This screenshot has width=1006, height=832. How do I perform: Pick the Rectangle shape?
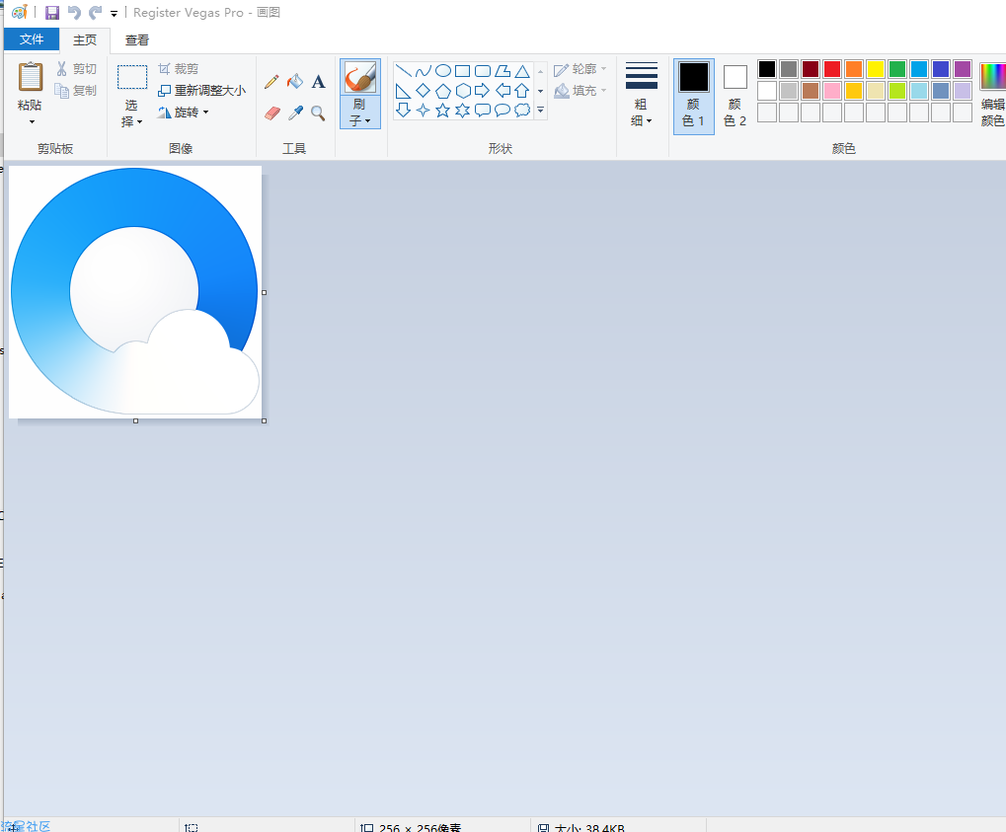pyautogui.click(x=463, y=70)
